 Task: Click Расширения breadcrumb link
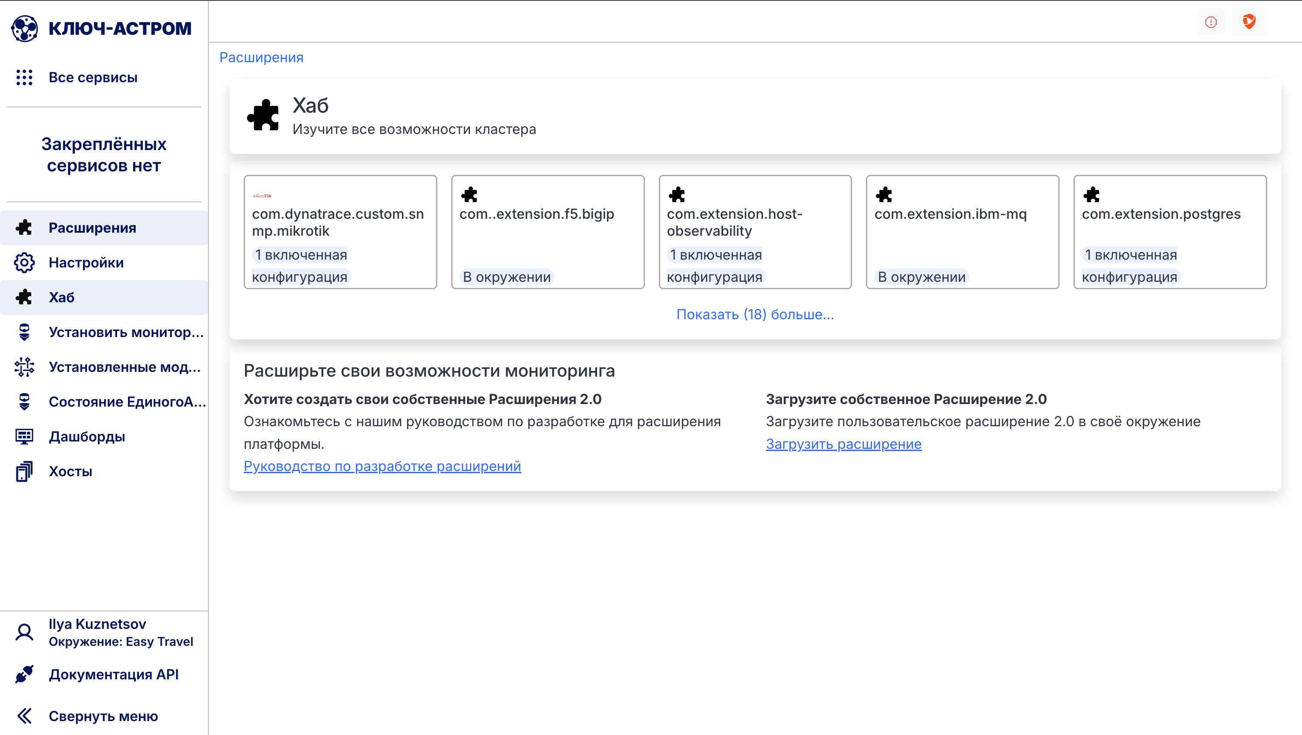(x=261, y=57)
